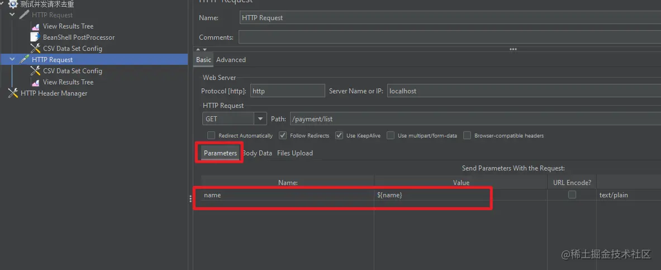Click the three-dot splitter handle above tabs
Viewport: 661px width, 270px height.
pyautogui.click(x=513, y=49)
